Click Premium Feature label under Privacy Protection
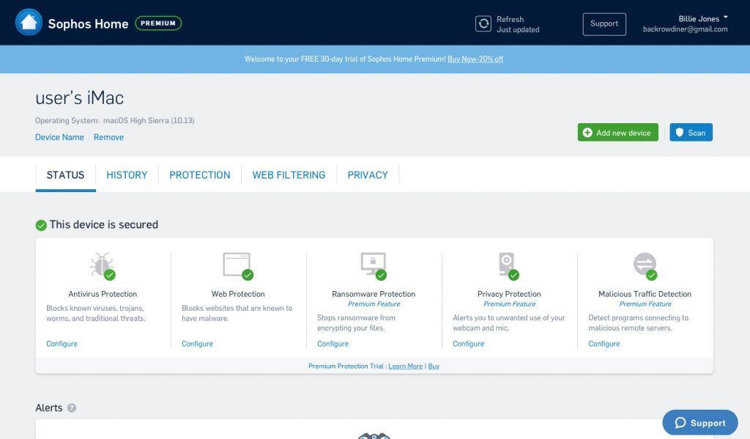 click(x=510, y=304)
